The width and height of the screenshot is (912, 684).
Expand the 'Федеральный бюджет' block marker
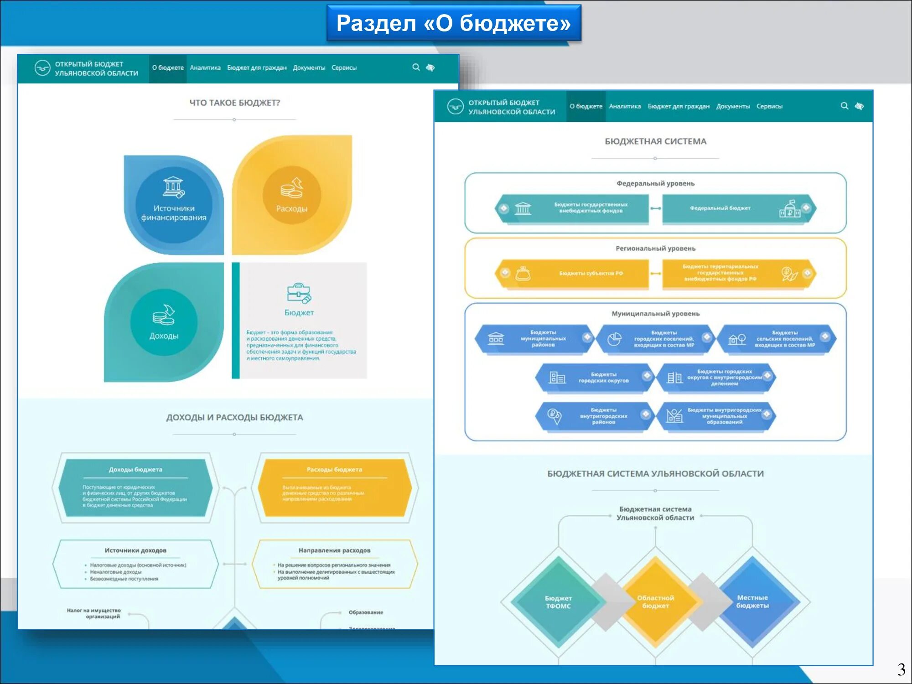tap(806, 207)
